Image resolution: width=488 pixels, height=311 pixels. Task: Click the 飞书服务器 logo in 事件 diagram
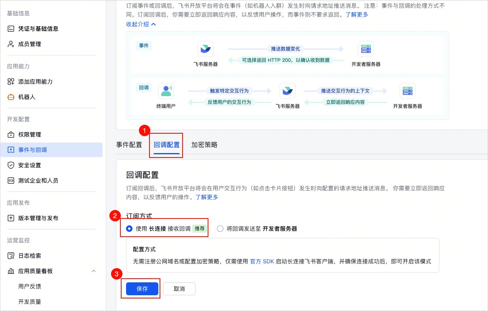[x=206, y=49]
